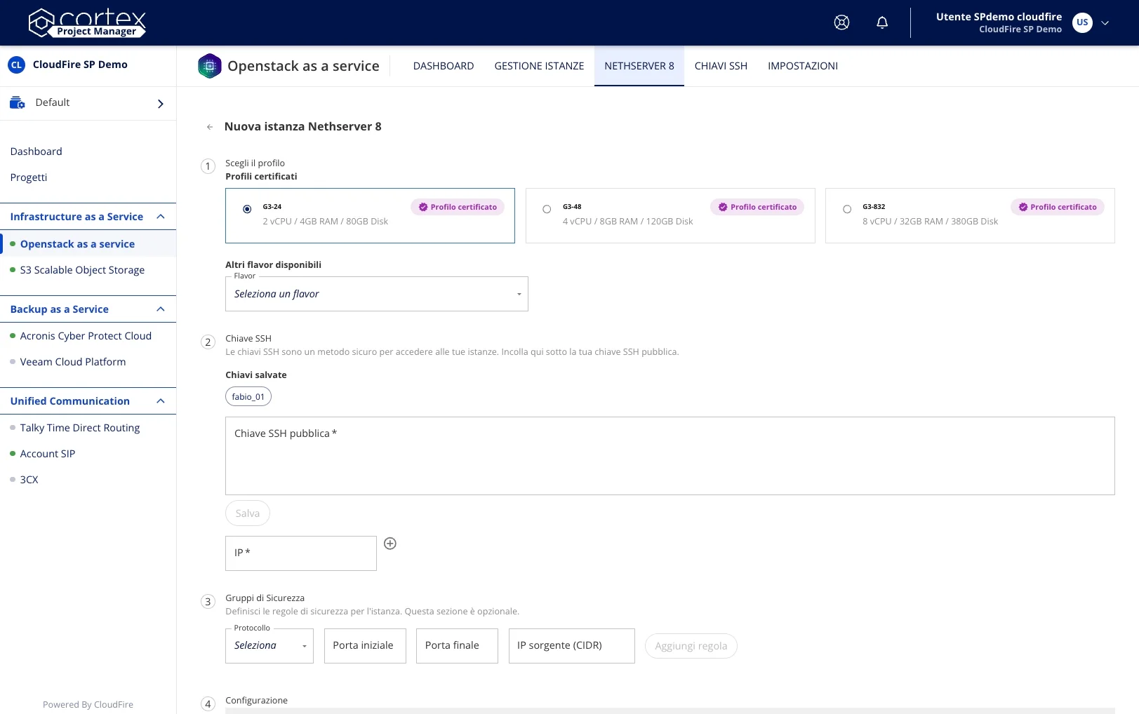Click the Openstack as a service app icon
Viewport: 1139px width, 714px height.
(209, 65)
